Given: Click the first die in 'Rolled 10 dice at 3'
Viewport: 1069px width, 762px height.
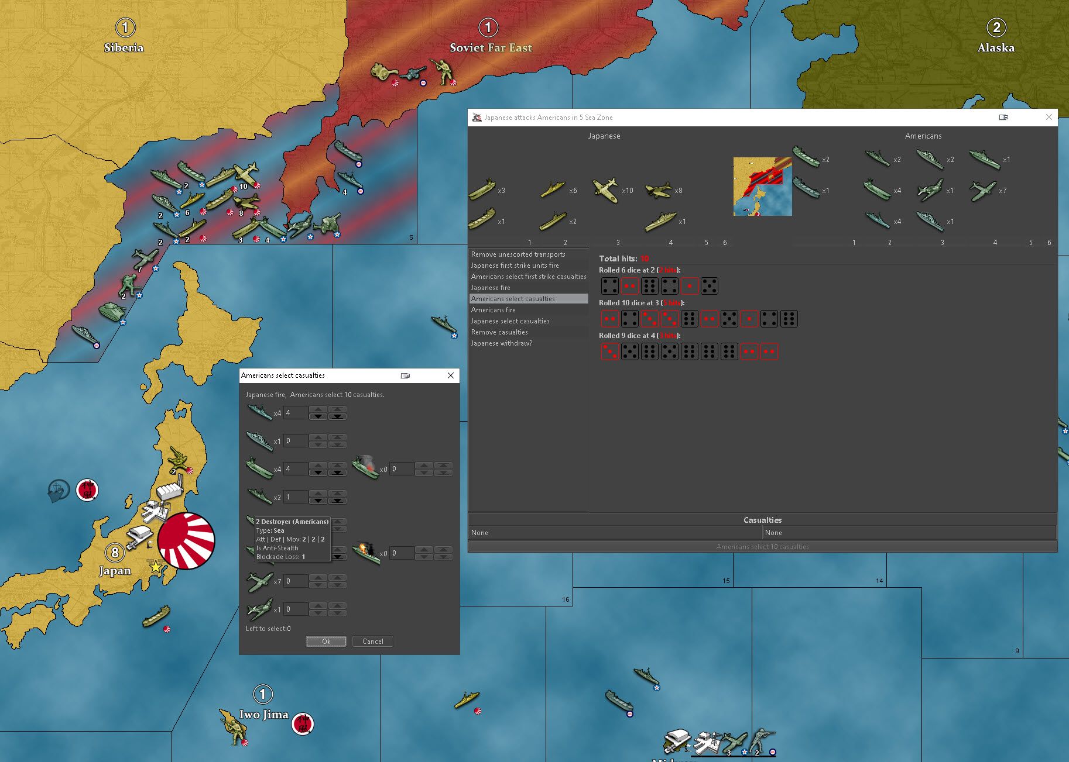Looking at the screenshot, I should coord(610,319).
